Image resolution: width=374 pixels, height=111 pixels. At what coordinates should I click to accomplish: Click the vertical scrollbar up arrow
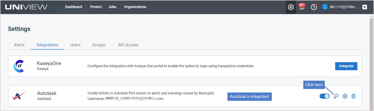(371, 16)
